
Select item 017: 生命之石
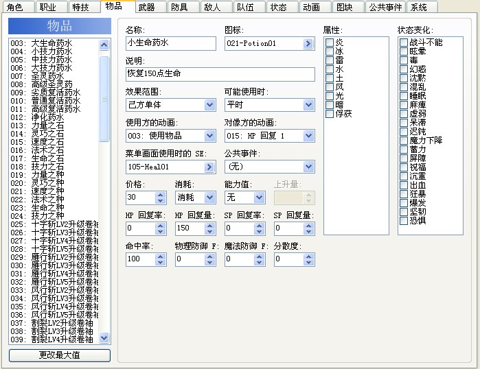[x=54, y=158]
